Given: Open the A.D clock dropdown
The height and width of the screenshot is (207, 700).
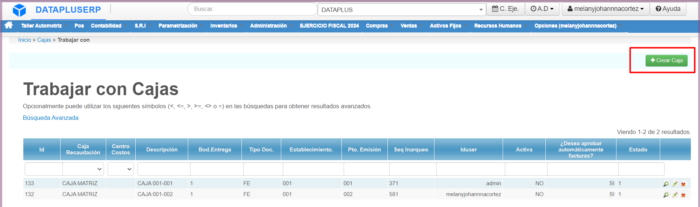Looking at the screenshot, I should click(x=542, y=9).
